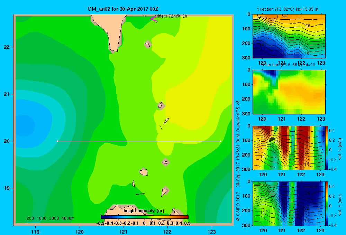The image size is (346, 235).
Task: Select the bathymetry legend '200 1000 2000 4000m'
Action: pos(50,218)
